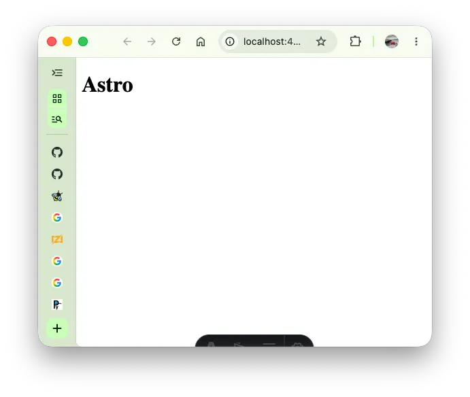470x397 pixels.
Task: Open the bee icon shortcut in sidebar
Action: [x=57, y=196]
